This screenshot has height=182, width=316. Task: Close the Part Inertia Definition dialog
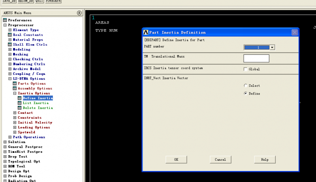pos(295,33)
